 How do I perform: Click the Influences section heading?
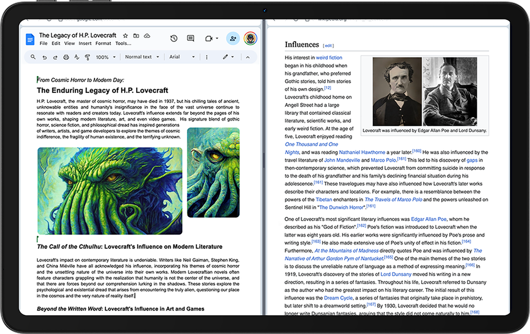[x=302, y=45]
